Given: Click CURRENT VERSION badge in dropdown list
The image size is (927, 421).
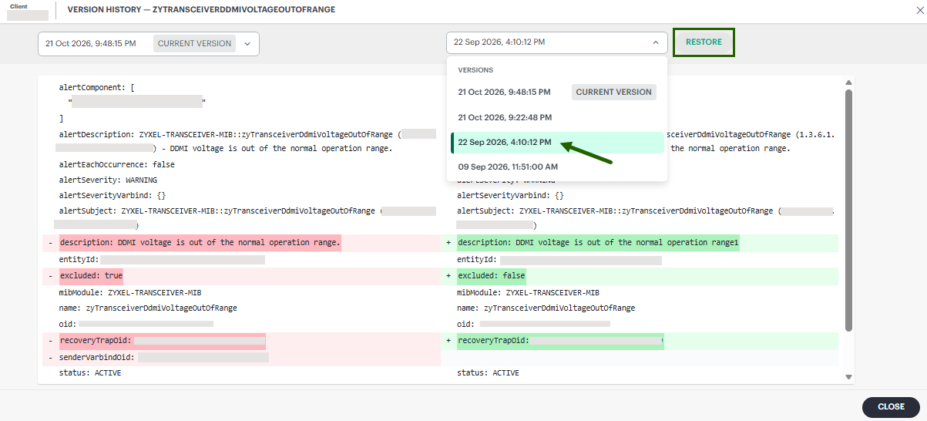Looking at the screenshot, I should pos(613,92).
